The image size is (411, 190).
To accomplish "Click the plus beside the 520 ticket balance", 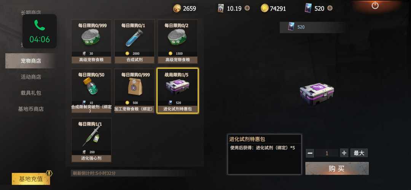I will (330, 8).
